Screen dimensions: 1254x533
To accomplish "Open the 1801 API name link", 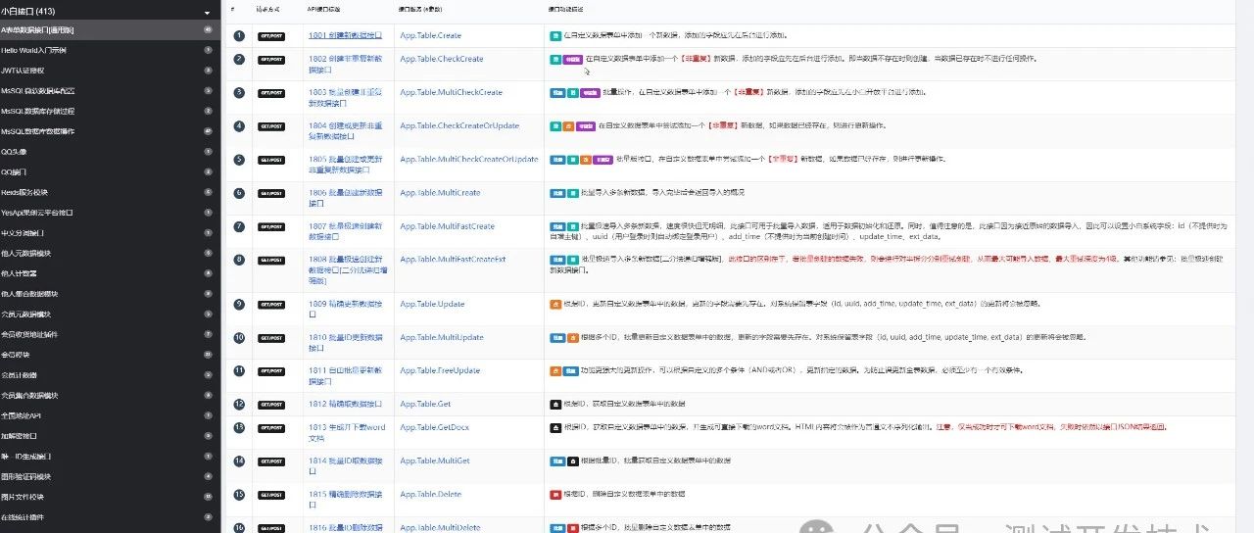I will tap(345, 35).
